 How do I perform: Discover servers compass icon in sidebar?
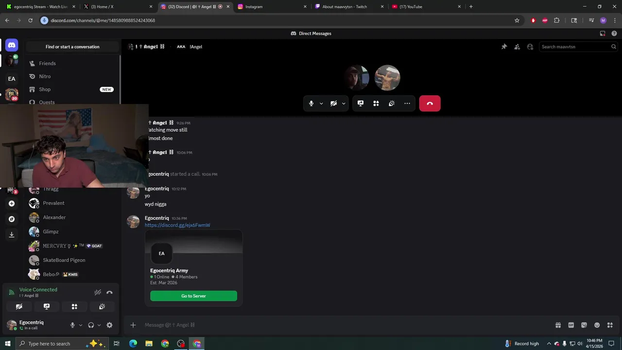12,219
